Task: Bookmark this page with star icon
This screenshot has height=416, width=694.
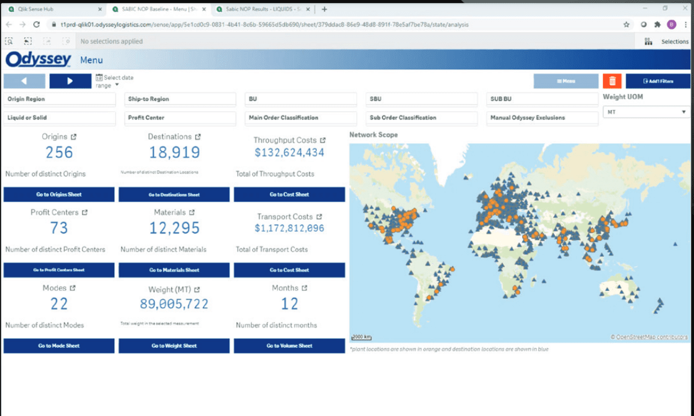Action: click(x=627, y=25)
